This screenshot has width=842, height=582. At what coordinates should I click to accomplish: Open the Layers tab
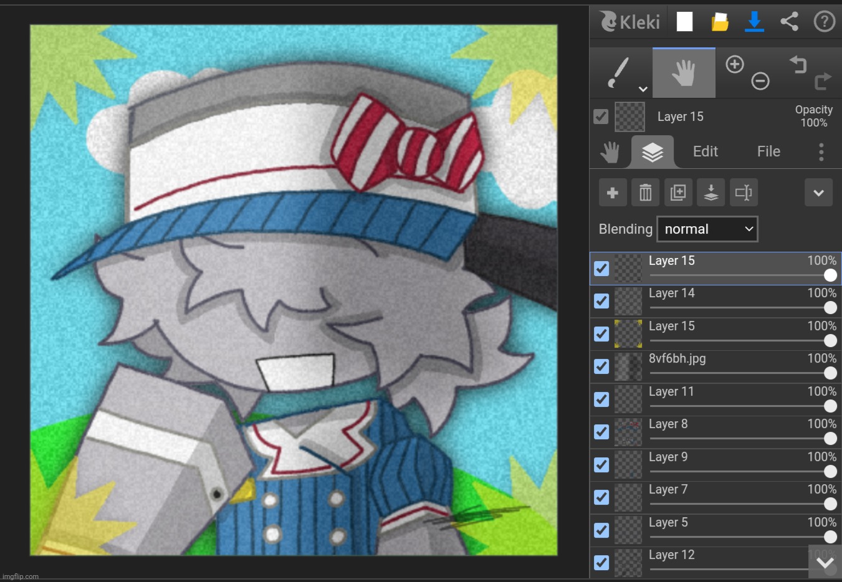tap(653, 151)
